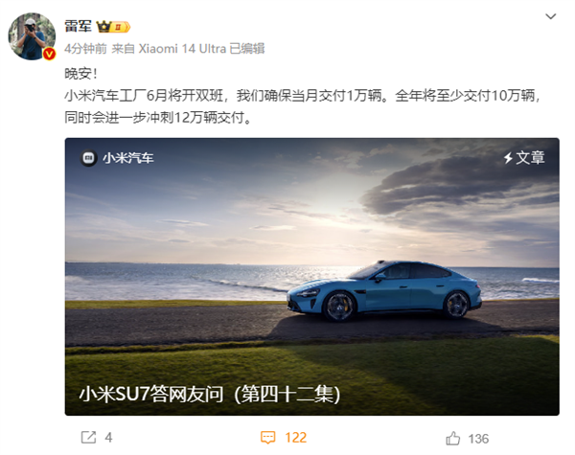Click the post text about 10万辆 deliveries
The image size is (575, 455).
tap(302, 106)
